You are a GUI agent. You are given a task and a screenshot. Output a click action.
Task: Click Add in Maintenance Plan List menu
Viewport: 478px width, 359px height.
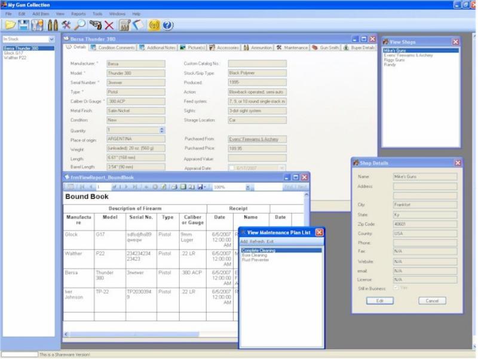click(244, 242)
